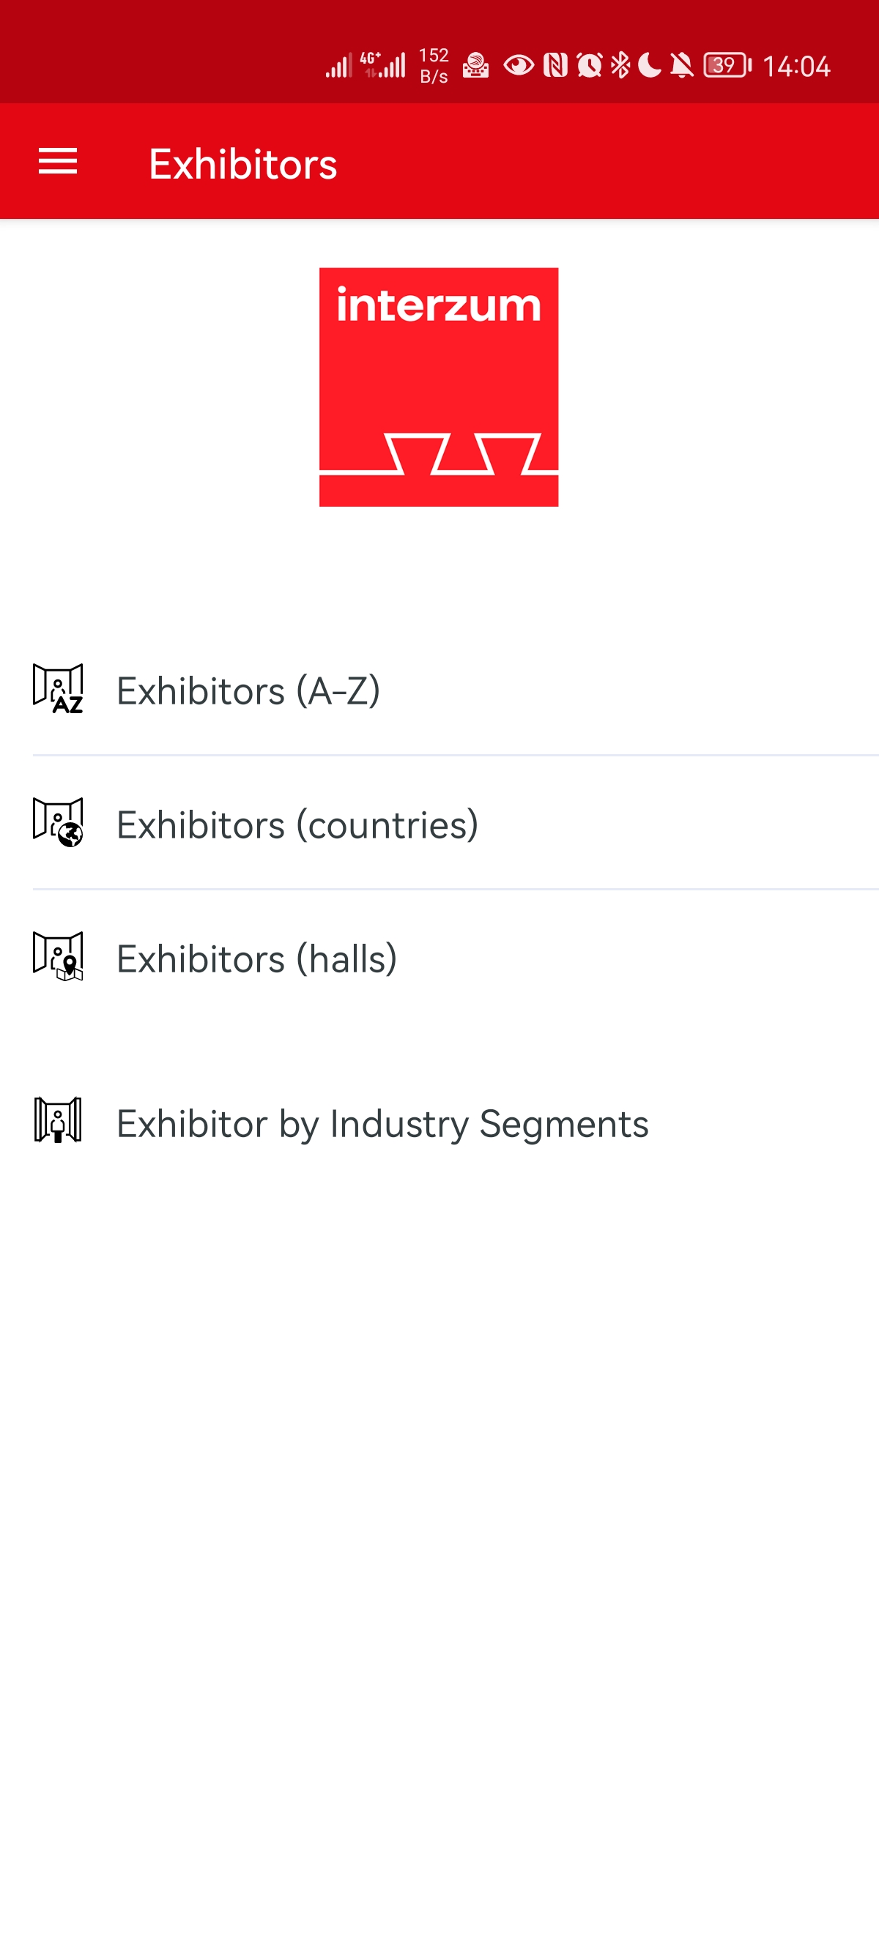Tap the alarm clock status icon
Viewport: 879px width, 1933px height.
coord(589,65)
